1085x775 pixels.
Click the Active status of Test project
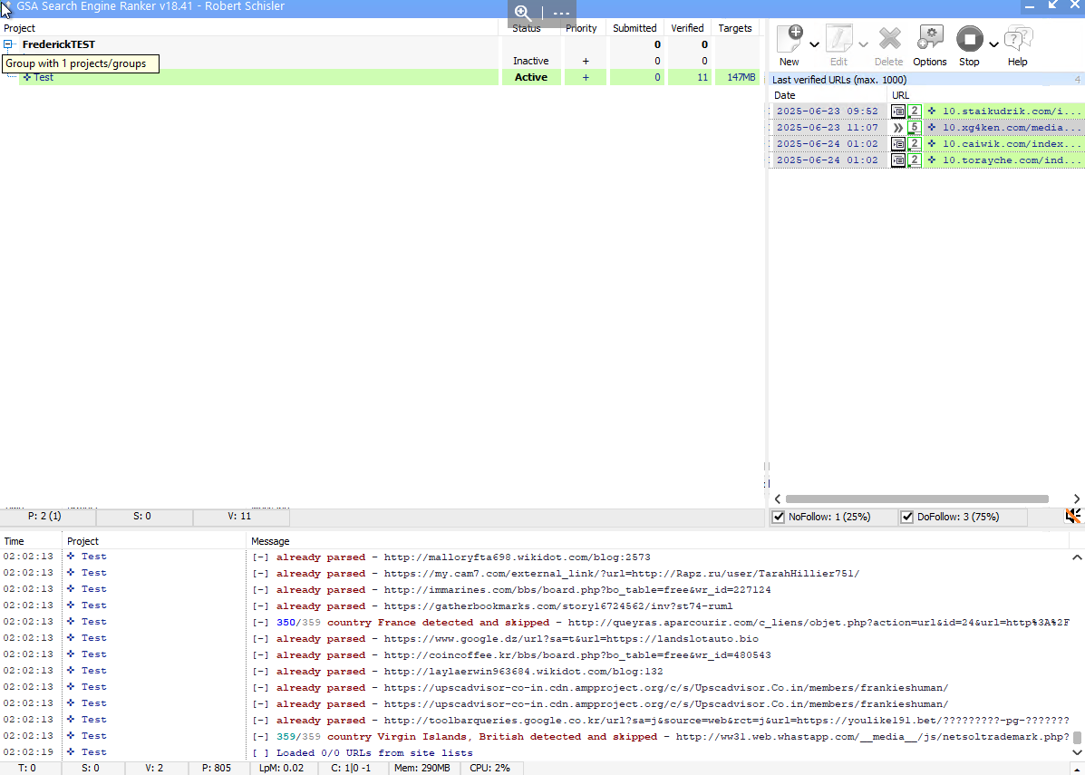(531, 78)
